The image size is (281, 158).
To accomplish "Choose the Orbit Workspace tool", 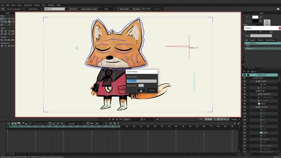I will point(13,46).
